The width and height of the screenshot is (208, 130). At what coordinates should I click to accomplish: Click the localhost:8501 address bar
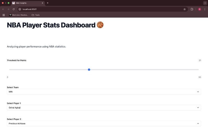[101, 9]
